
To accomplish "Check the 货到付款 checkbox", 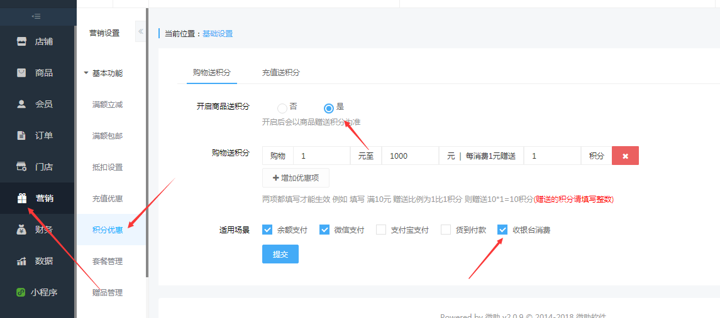I will [446, 230].
